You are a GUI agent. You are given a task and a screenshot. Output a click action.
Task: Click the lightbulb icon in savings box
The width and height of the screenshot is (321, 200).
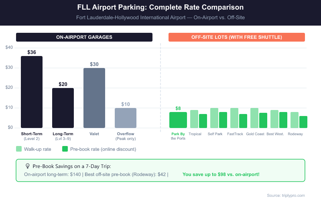pyautogui.click(x=28, y=166)
